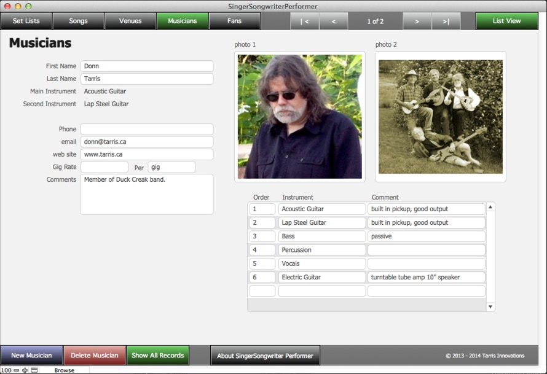Open the Browse mode pop-up menu
Viewport: 547px width, 374px height.
(x=64, y=370)
